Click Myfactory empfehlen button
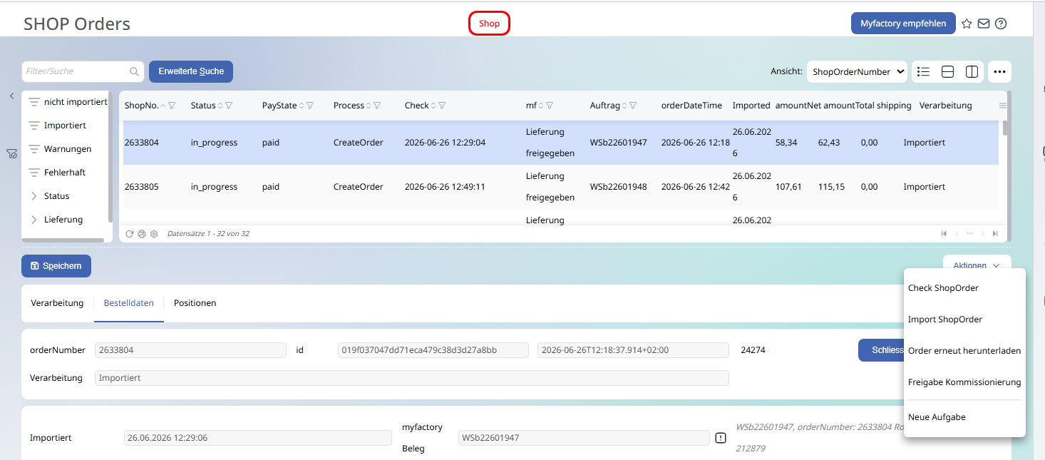Screen dimensions: 1045x460 point(902,24)
